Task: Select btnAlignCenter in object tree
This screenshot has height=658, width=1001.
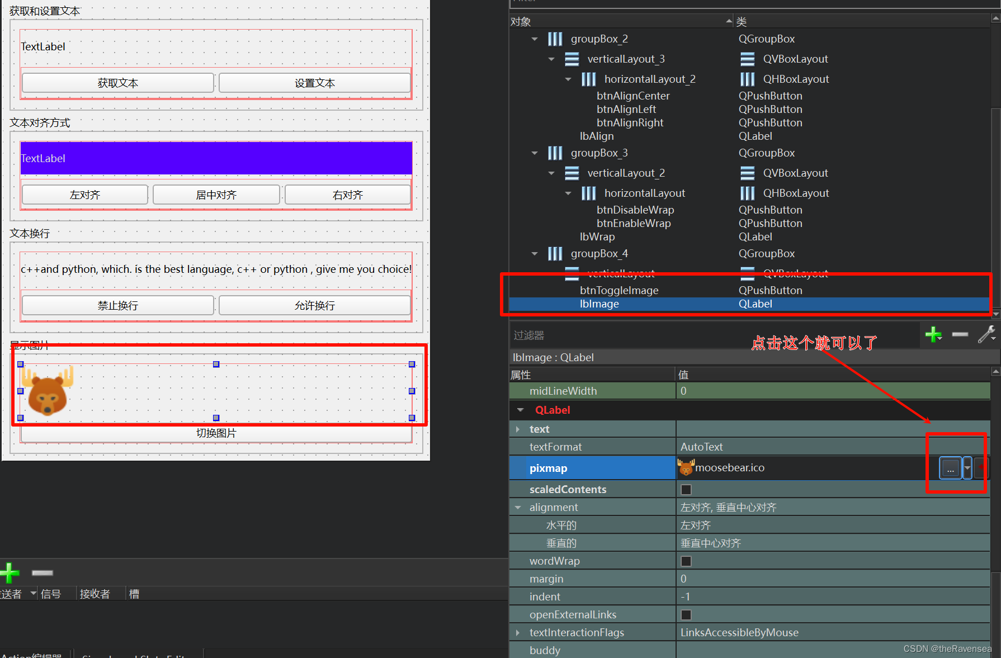Action: (633, 96)
